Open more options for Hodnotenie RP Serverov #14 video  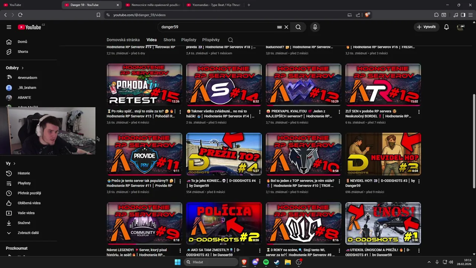(x=260, y=112)
